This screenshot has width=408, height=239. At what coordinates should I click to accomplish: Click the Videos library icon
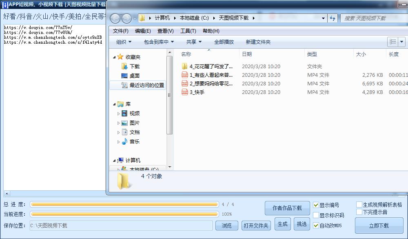tap(124, 114)
